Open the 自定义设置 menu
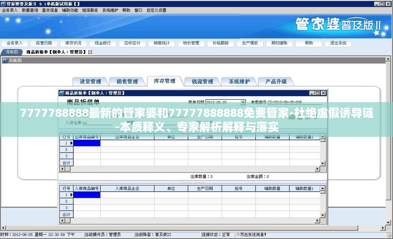 click(x=157, y=10)
